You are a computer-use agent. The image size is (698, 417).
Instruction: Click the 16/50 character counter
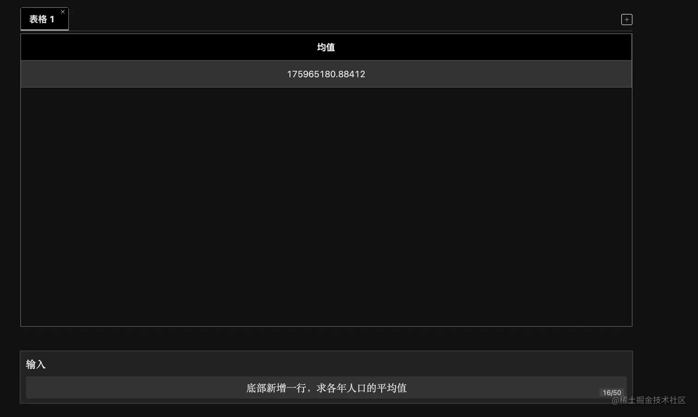pyautogui.click(x=612, y=393)
